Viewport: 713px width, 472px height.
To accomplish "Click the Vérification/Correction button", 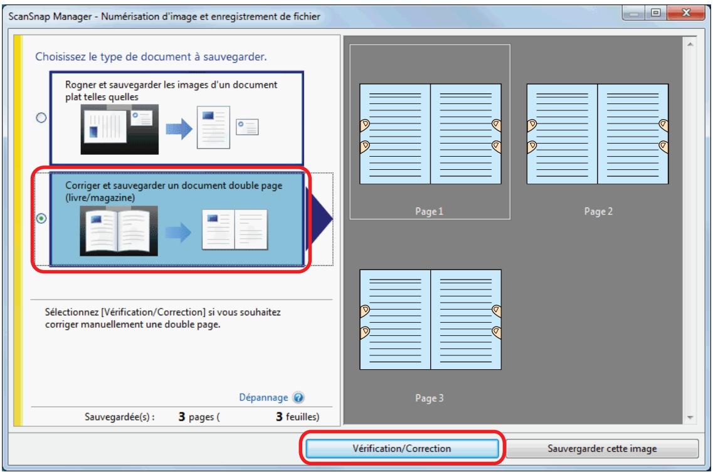I will coord(402,448).
